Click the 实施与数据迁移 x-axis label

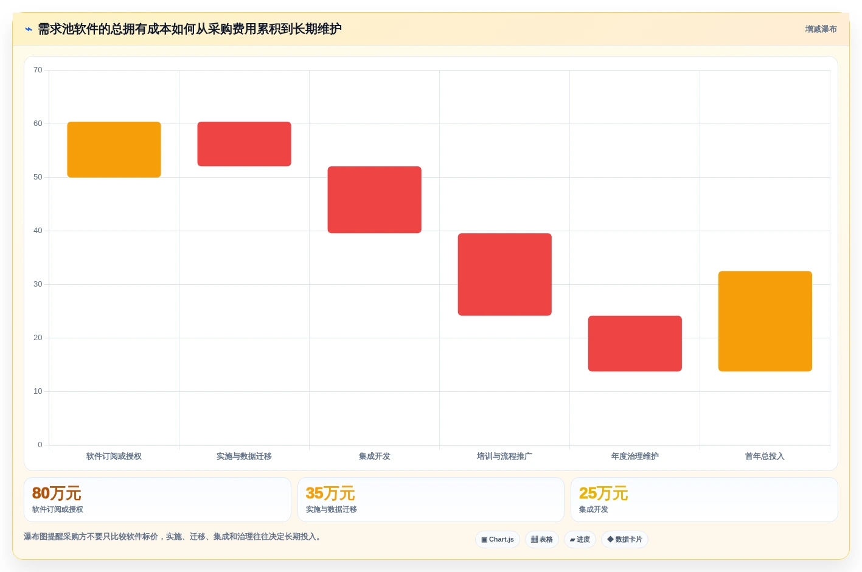tap(244, 456)
